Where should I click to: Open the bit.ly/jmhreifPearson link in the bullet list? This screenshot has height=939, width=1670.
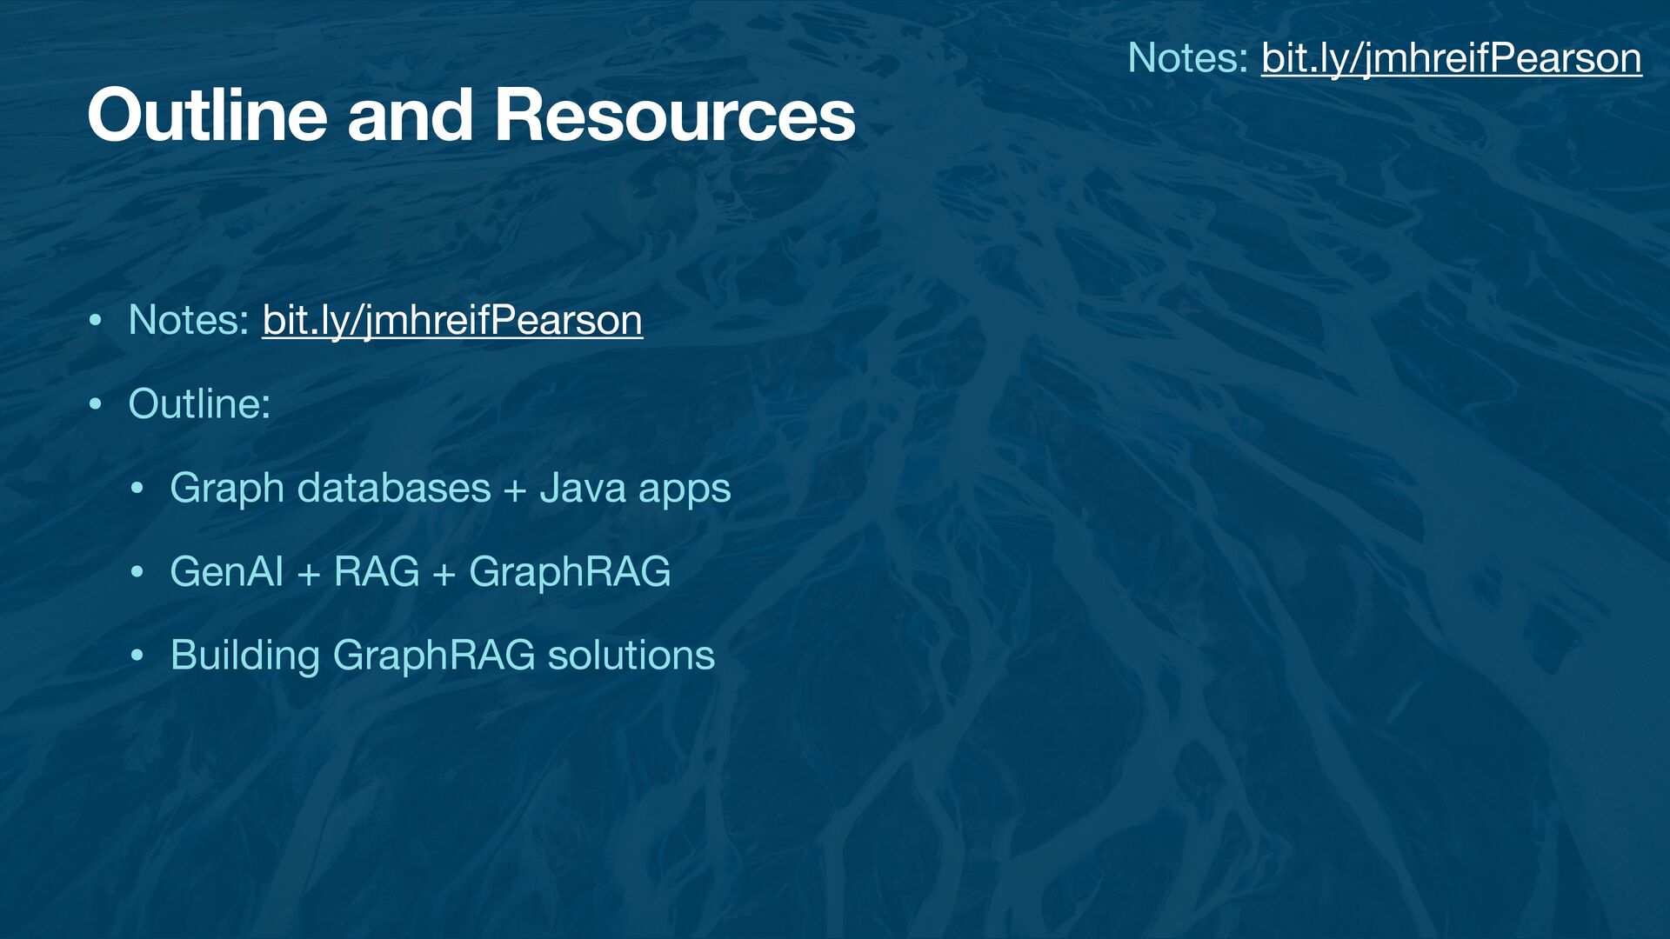452,320
